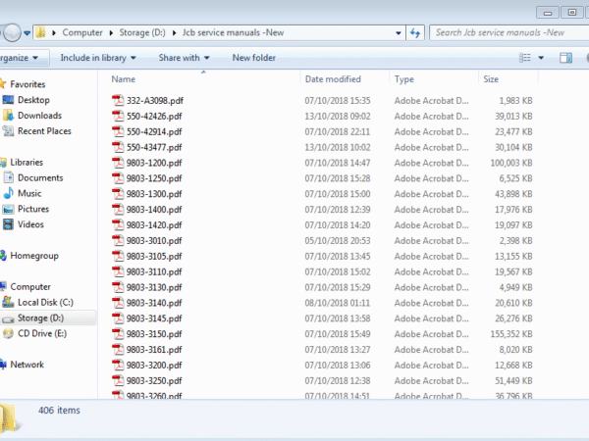This screenshot has width=589, height=441.
Task: Select file 9803-1400.pdf
Action: (154, 210)
